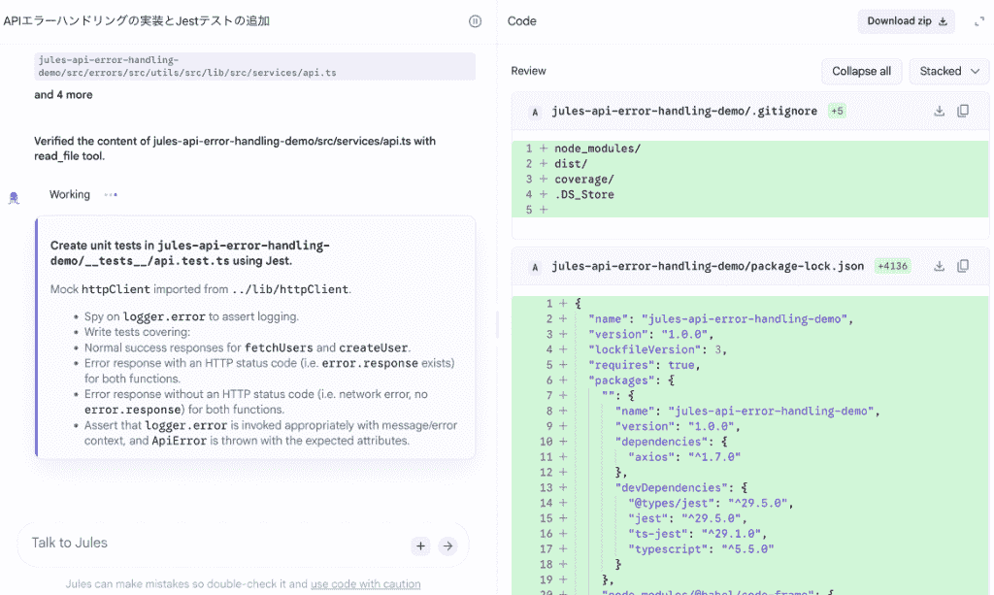The width and height of the screenshot is (994, 595).
Task: Send message with the arrow button
Action: pyautogui.click(x=447, y=545)
